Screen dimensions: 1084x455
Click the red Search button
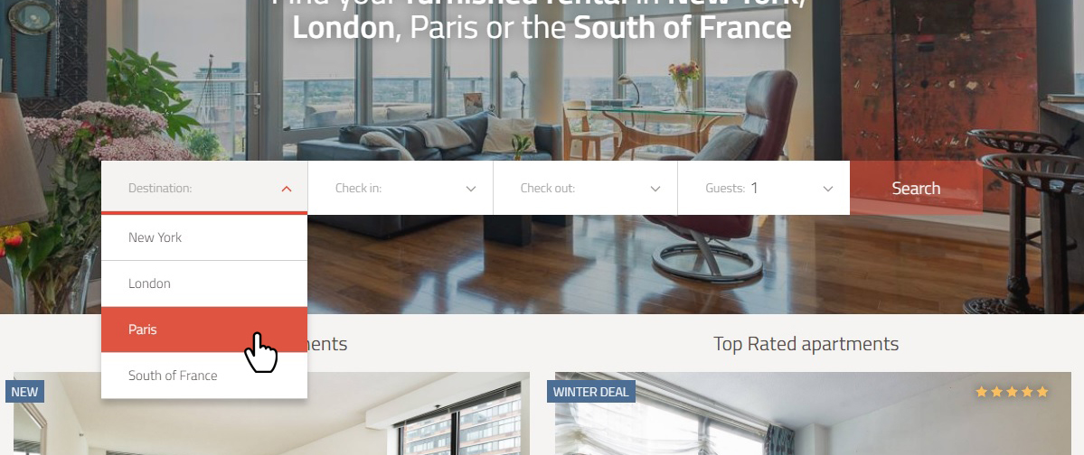coord(916,188)
